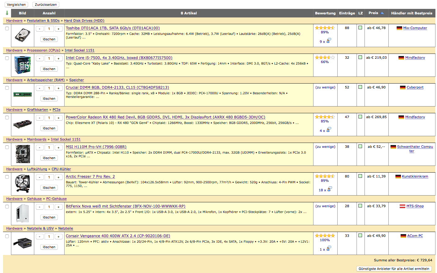Decrease quantity of Intel Core i5-7500

pyautogui.click(x=40, y=58)
